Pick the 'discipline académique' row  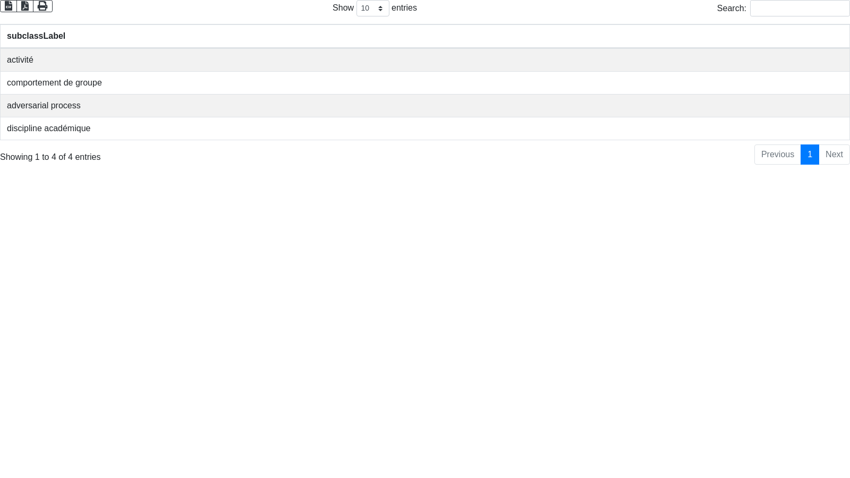[x=48, y=129]
